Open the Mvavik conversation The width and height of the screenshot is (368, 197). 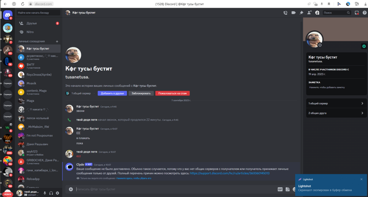pos(39,83)
